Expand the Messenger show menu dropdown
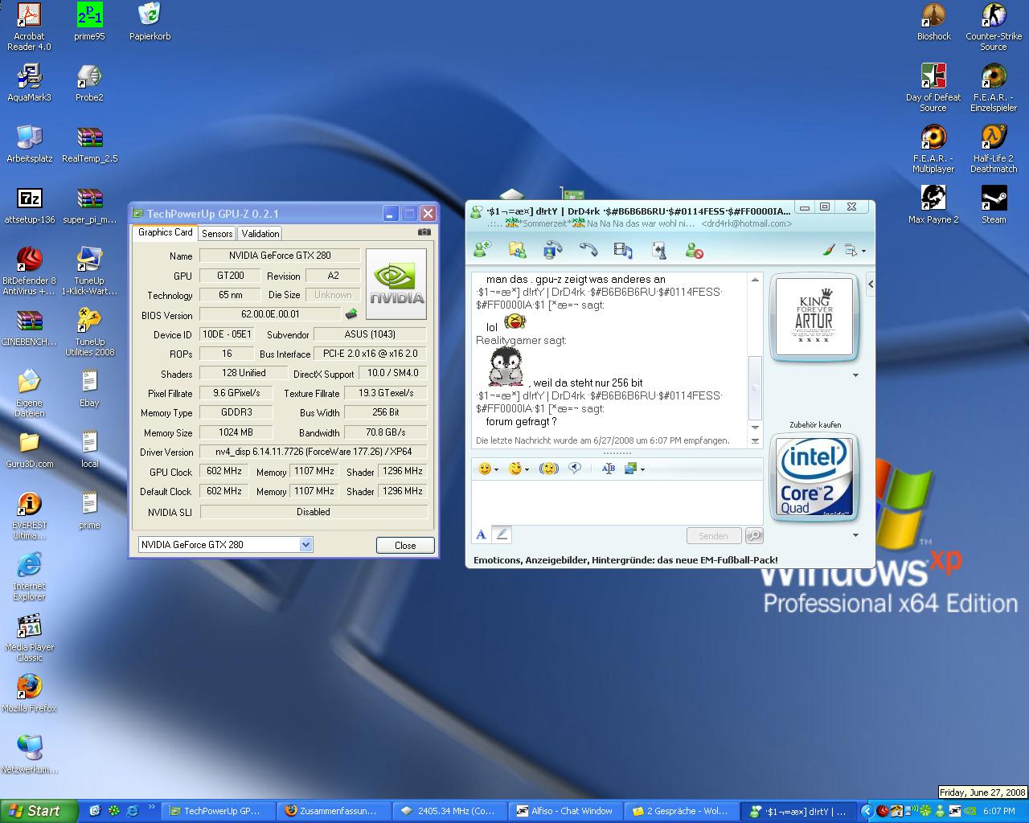 pyautogui.click(x=855, y=250)
